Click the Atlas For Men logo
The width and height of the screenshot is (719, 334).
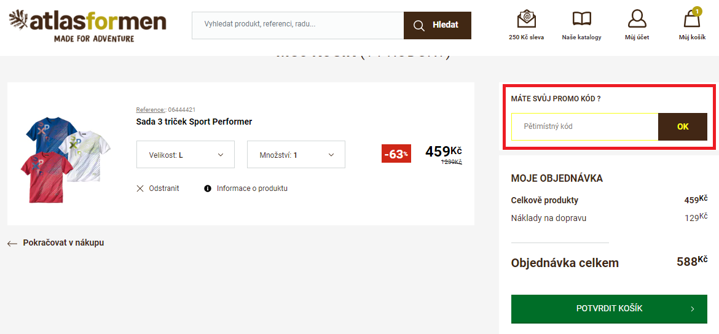[87, 26]
